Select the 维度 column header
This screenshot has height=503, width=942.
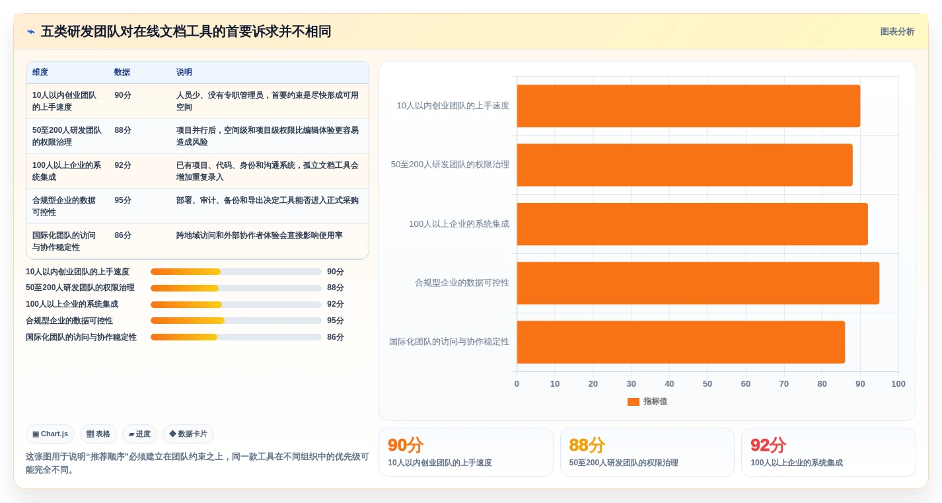40,72
